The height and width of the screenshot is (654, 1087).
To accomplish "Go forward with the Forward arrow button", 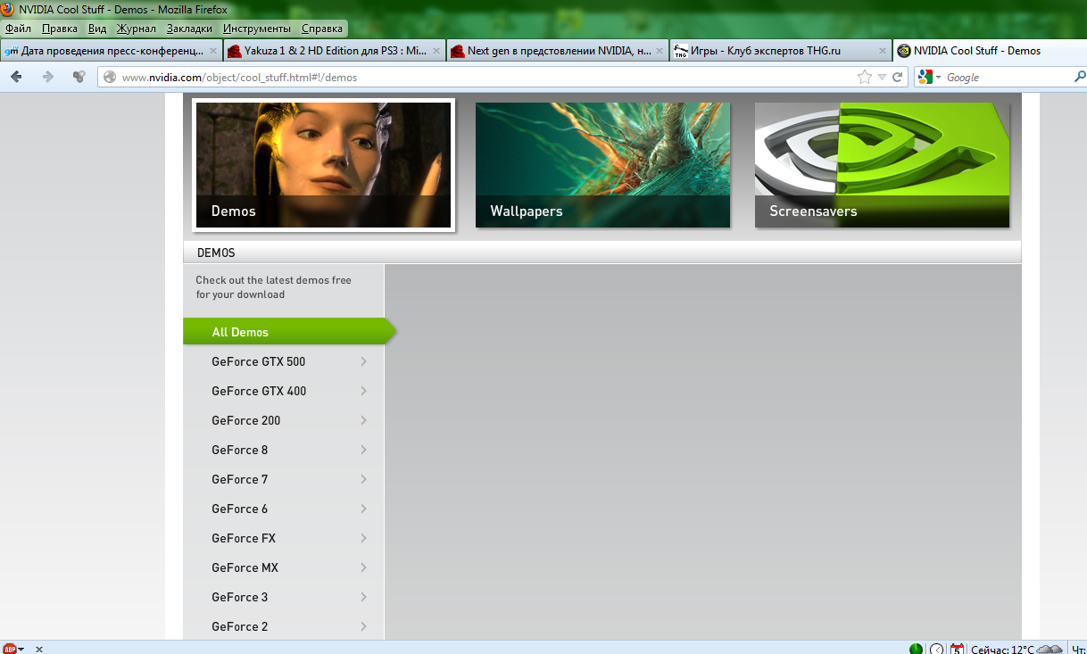I will tap(48, 78).
